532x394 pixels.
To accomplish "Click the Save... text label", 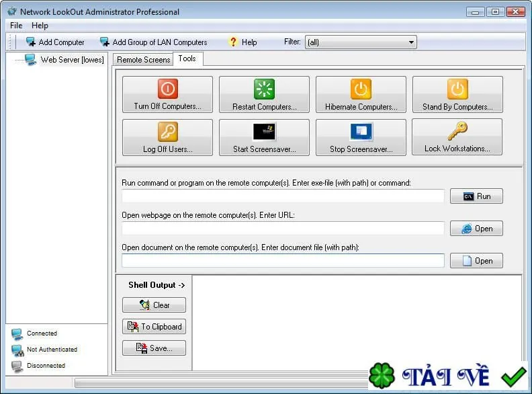I will 161,348.
